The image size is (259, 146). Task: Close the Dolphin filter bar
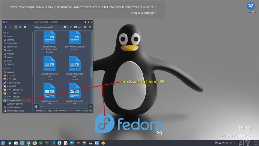(x=91, y=106)
